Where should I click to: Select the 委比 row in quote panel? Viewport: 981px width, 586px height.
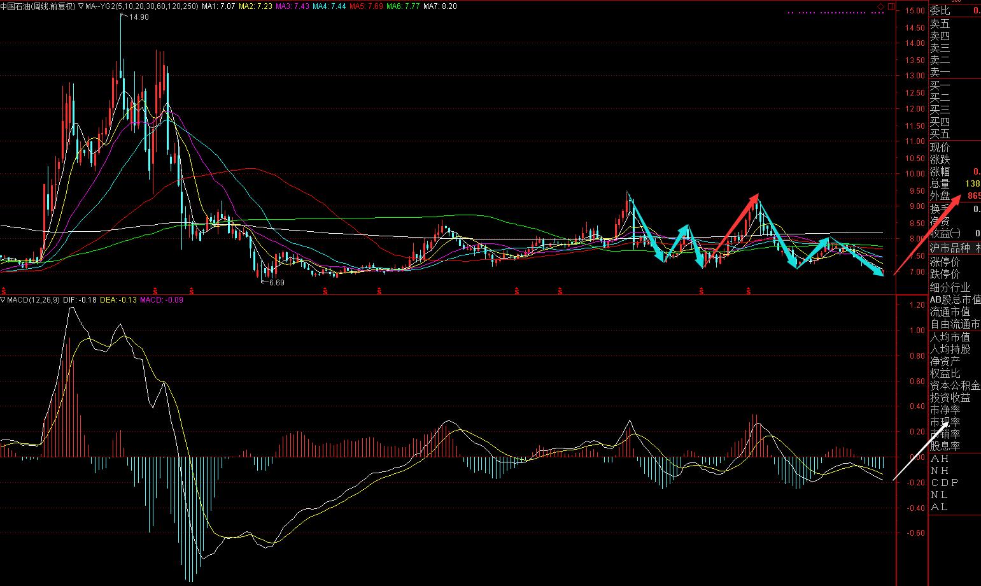click(955, 11)
